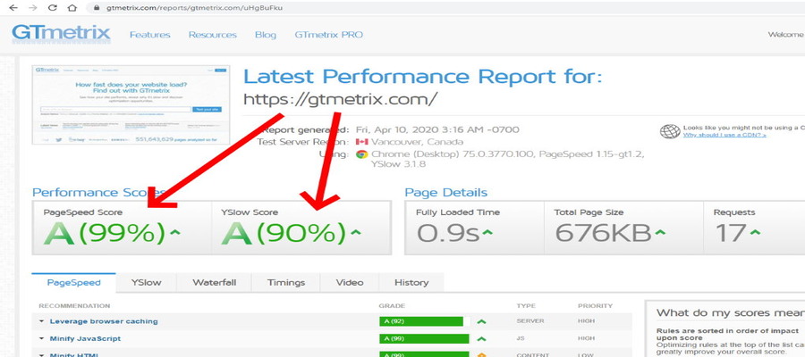
Task: Click the orange diamond in Minify HTML row
Action: [481, 355]
